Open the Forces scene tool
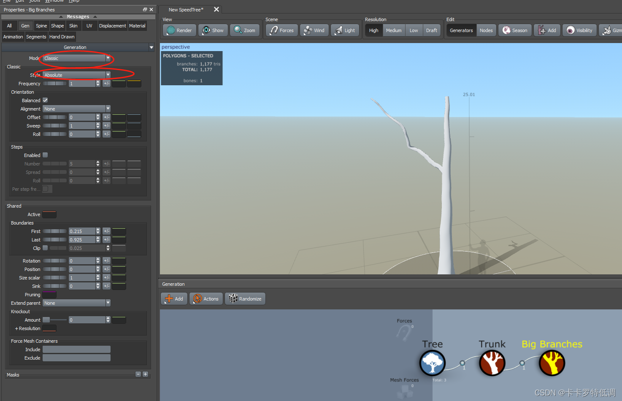 coord(281,30)
